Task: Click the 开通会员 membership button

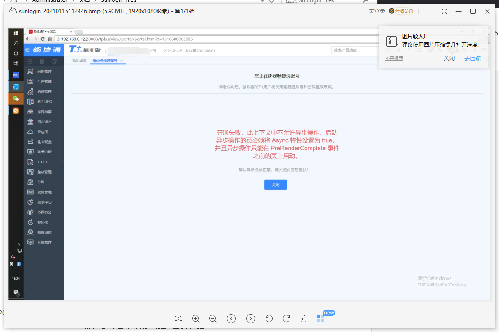Action: tap(401, 11)
